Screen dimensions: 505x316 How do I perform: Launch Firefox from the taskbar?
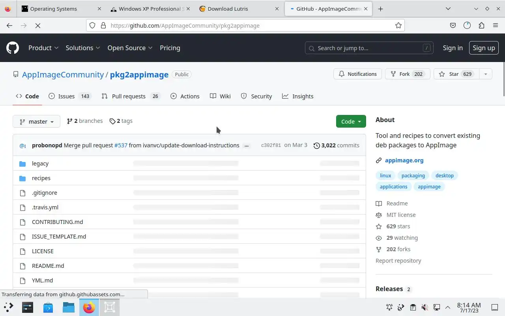[89, 307]
